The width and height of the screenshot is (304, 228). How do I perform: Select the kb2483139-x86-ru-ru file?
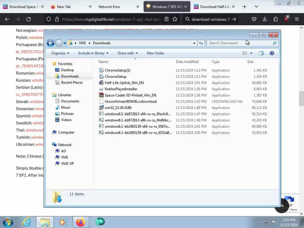pos(138,133)
